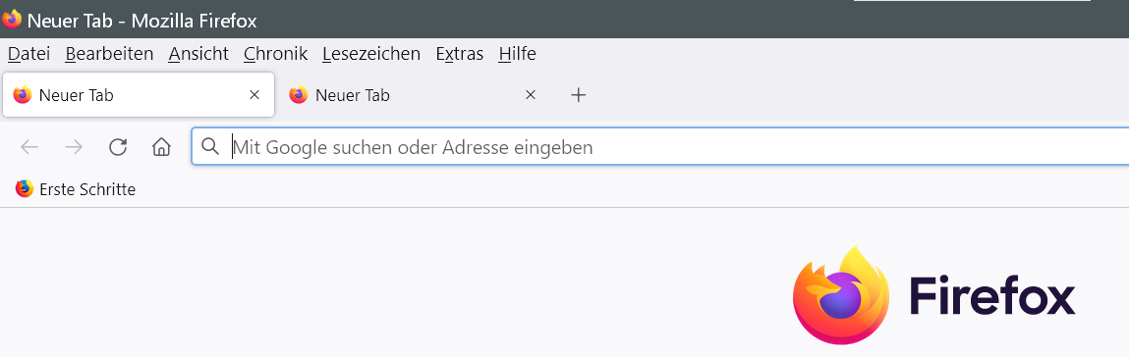Open the Extras menu

460,54
